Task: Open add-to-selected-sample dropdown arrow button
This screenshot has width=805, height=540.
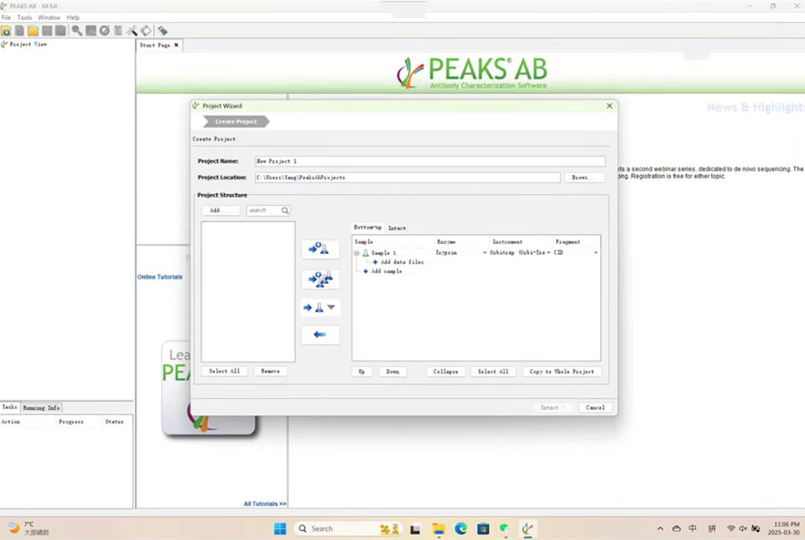Action: (331, 307)
